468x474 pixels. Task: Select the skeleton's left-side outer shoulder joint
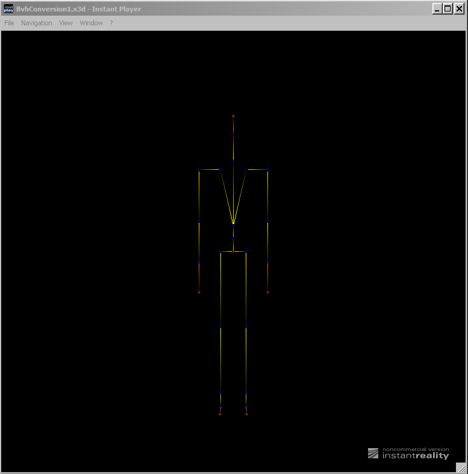coord(199,170)
